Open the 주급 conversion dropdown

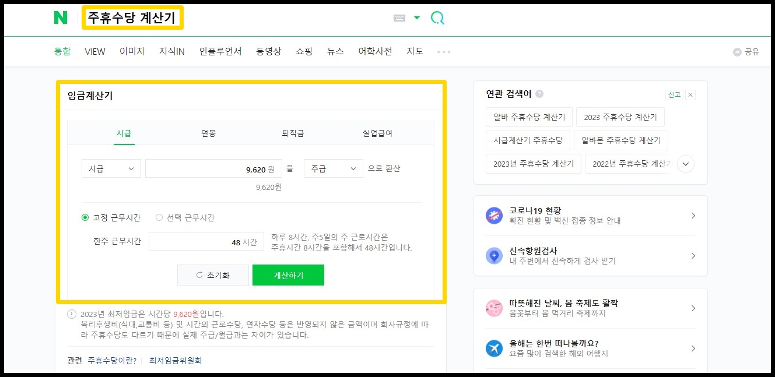(334, 168)
